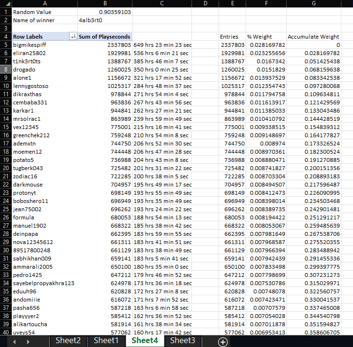Add a new sheet with plus button
353x347 pixels.
tap(222, 341)
